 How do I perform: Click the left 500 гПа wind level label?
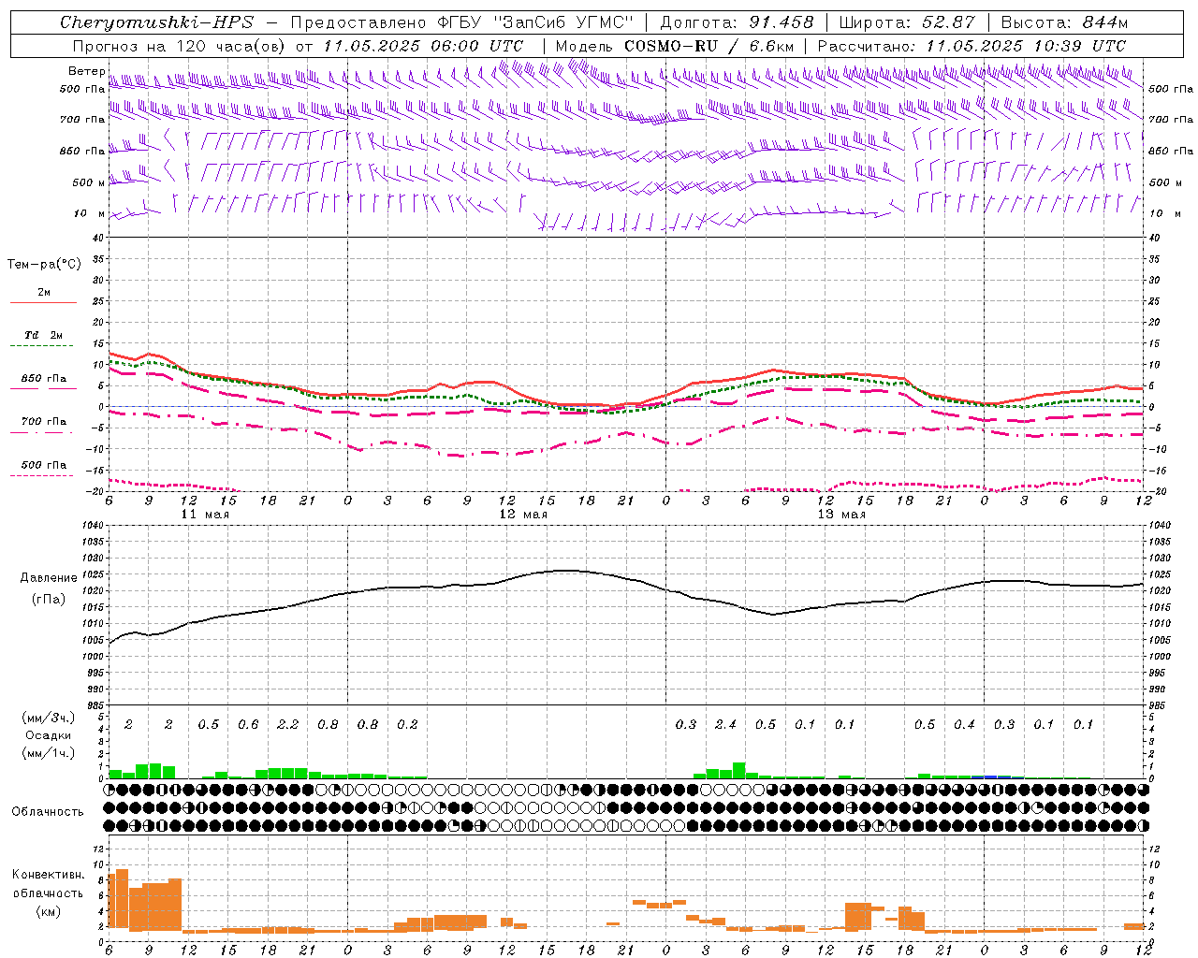82,90
